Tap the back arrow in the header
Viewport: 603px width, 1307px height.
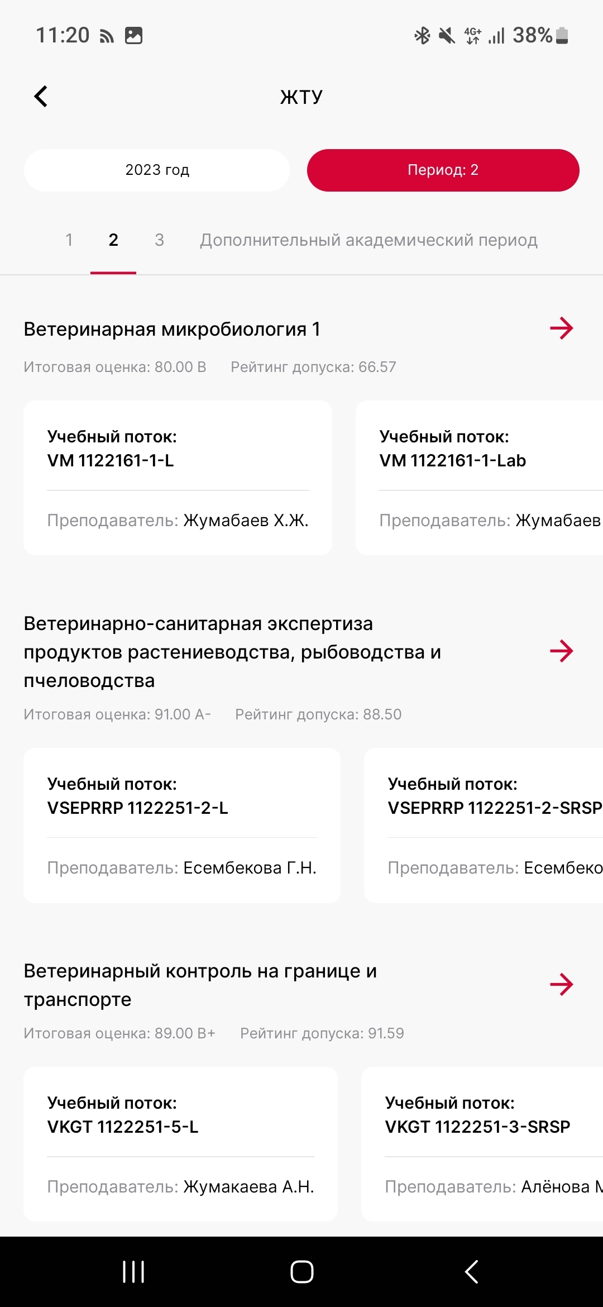click(41, 96)
